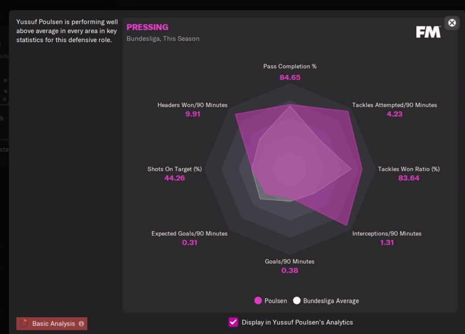Screen dimensions: 465x334
Task: Click the info icon beside Basic Analysis
Action: click(x=81, y=324)
